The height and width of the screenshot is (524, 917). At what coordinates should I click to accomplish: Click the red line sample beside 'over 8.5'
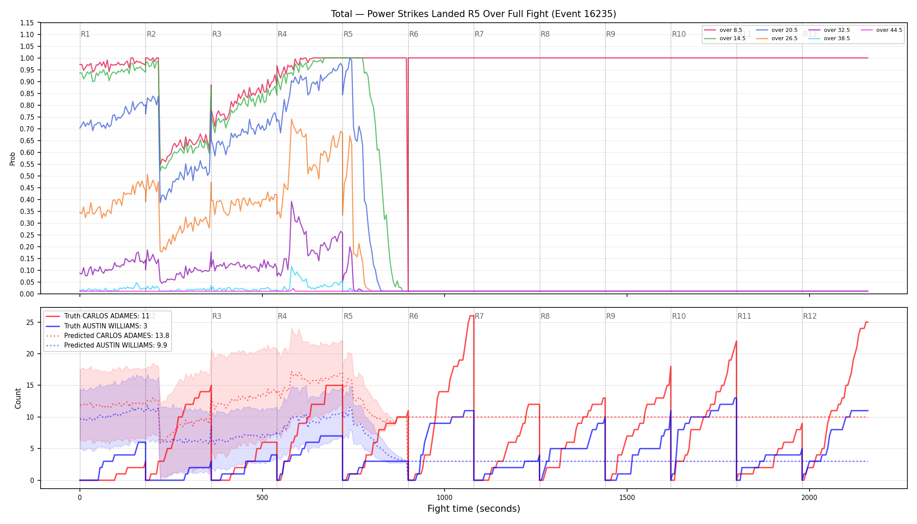(710, 30)
